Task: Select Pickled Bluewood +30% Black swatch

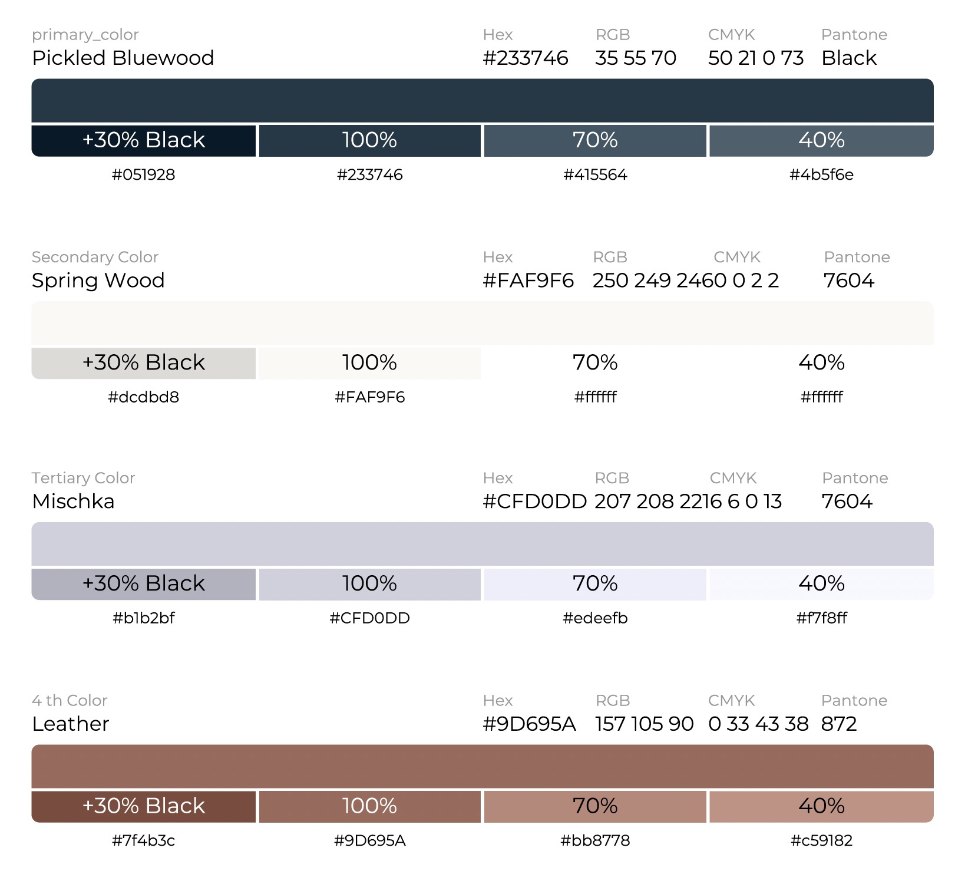Action: click(x=144, y=141)
